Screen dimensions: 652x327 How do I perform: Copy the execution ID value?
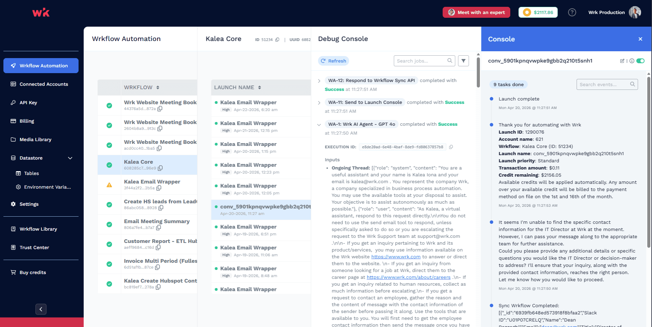point(451,147)
